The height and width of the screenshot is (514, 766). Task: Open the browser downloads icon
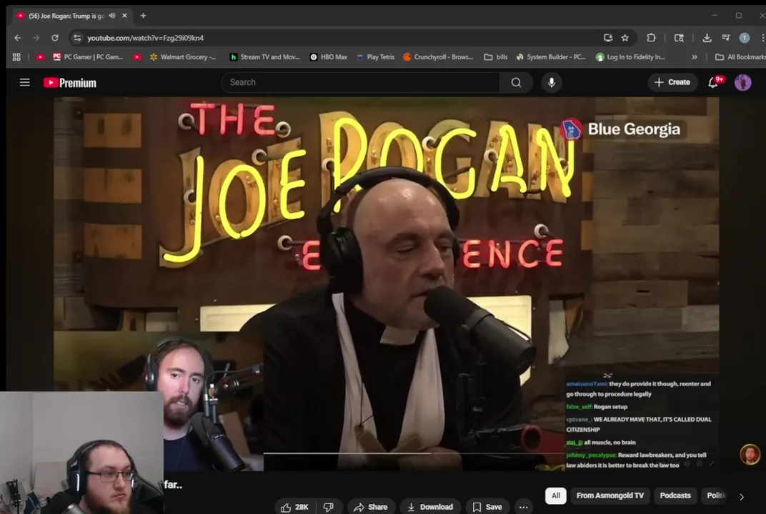point(707,38)
